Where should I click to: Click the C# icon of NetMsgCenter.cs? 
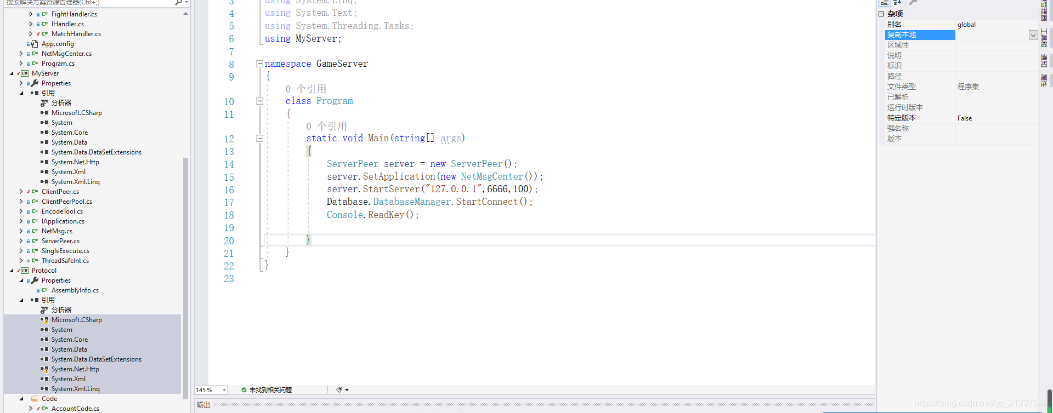[35, 54]
